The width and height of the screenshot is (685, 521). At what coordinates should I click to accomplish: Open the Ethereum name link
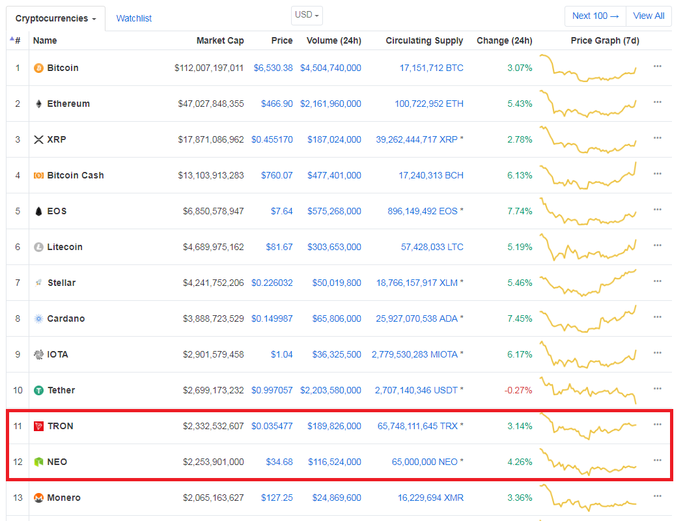click(68, 104)
